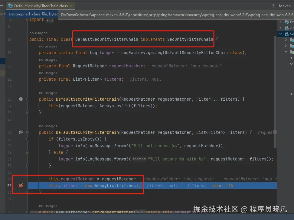Screen dimensions: 294x220
Task: Click the editor vertical scrollbar thumb
Action: (275, 92)
